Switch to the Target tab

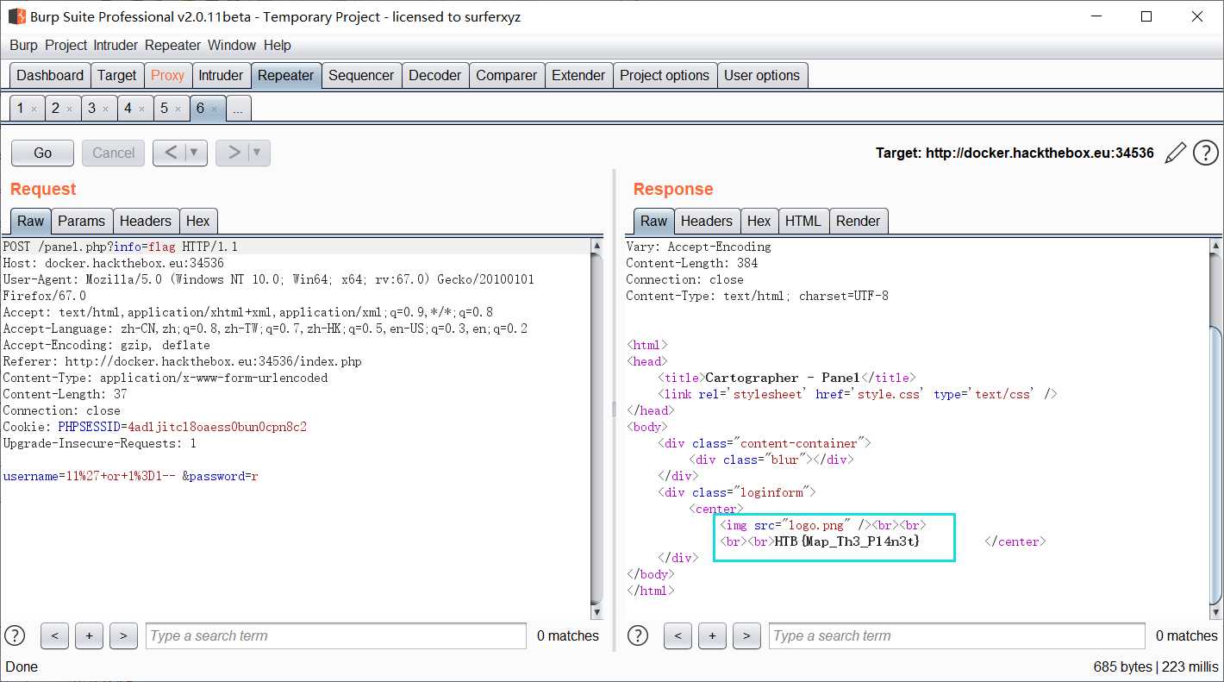(116, 75)
